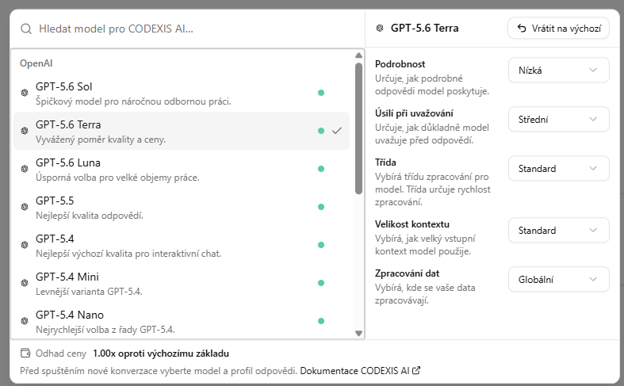624x386 pixels.
Task: Expand the Zpracování dat Globální dropdown
Action: [x=559, y=279]
